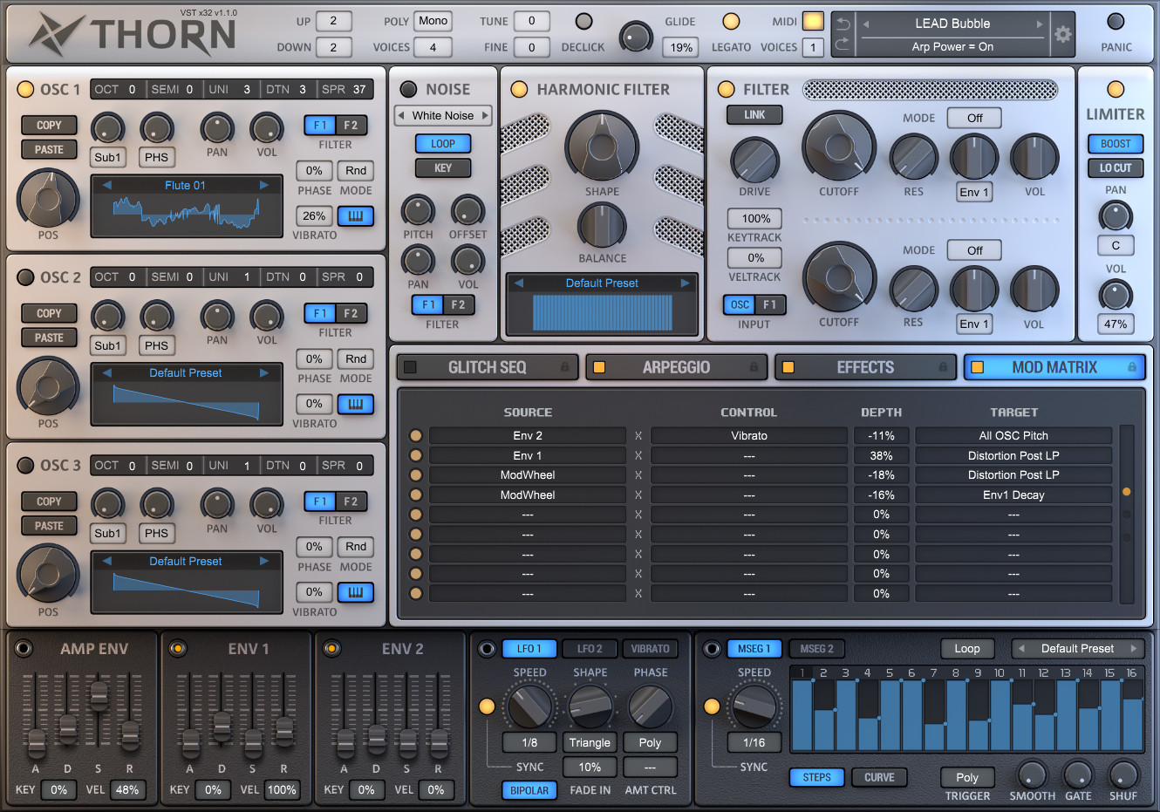The width and height of the screenshot is (1160, 812).
Task: Open LFO SYNC rate dropdown showing 1/8
Action: [529, 743]
